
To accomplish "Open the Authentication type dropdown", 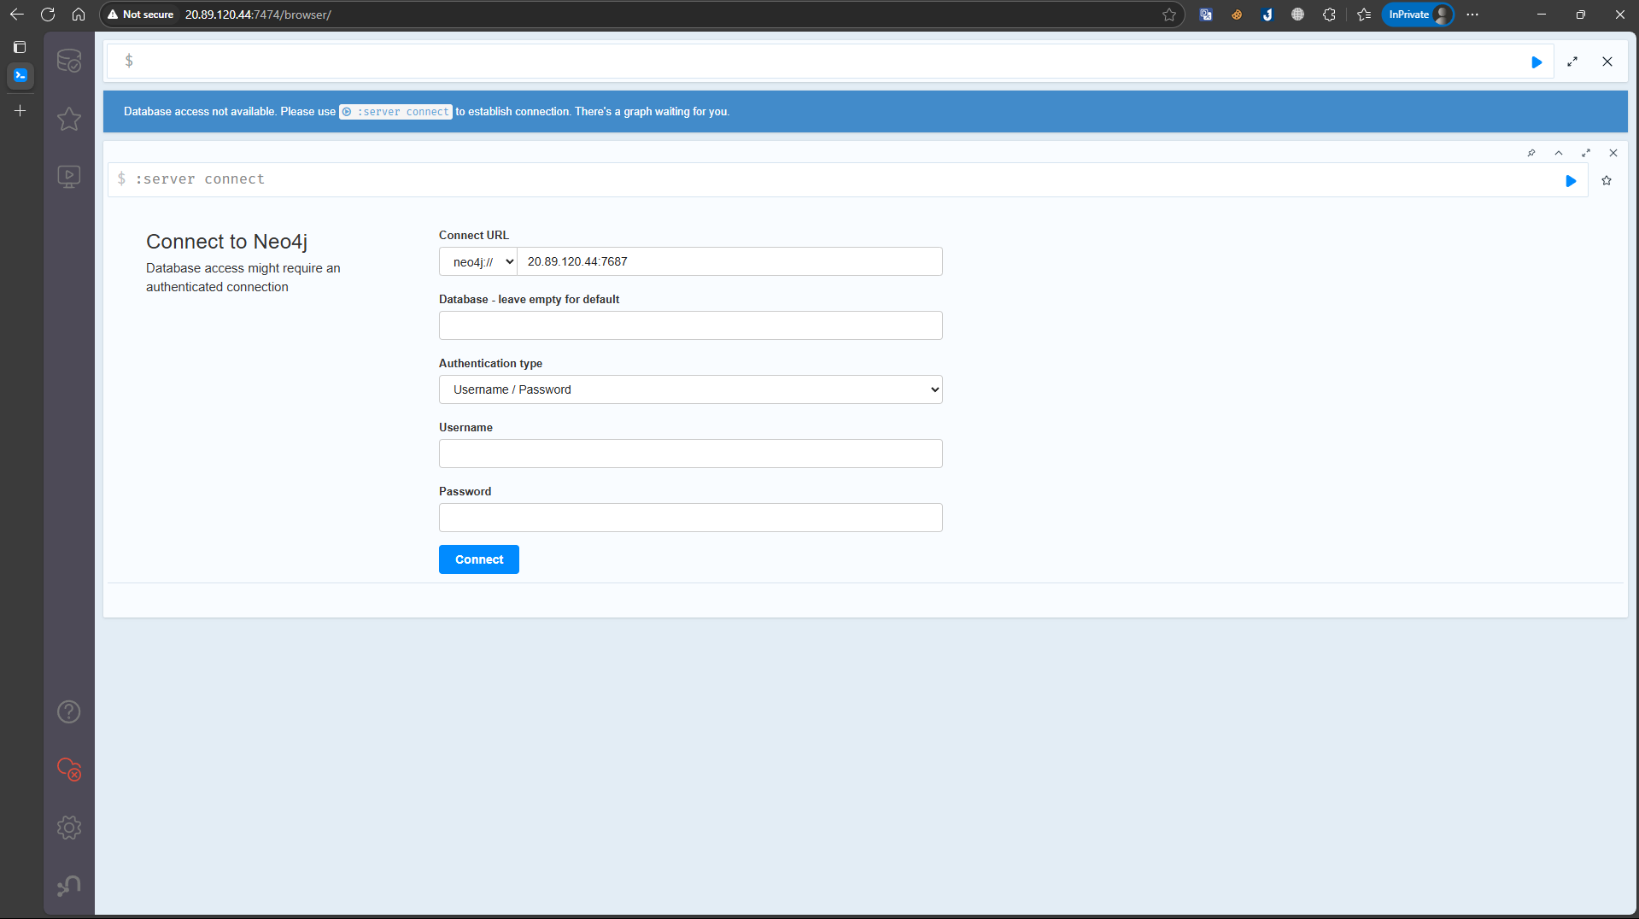I will click(x=691, y=389).
